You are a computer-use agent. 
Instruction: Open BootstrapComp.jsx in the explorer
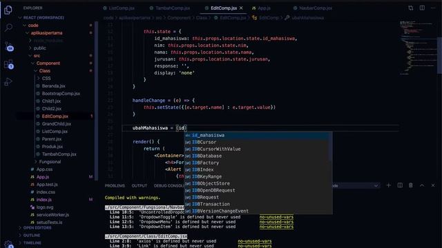tap(61, 94)
